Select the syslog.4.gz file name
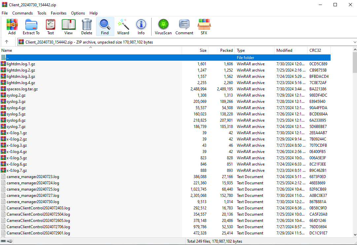The height and width of the screenshot is (245, 357). [16, 108]
